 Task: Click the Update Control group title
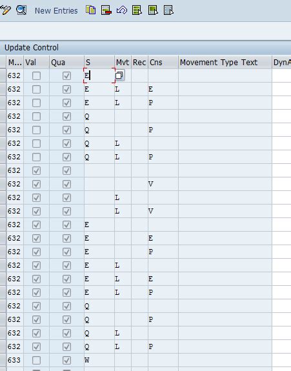(x=32, y=48)
